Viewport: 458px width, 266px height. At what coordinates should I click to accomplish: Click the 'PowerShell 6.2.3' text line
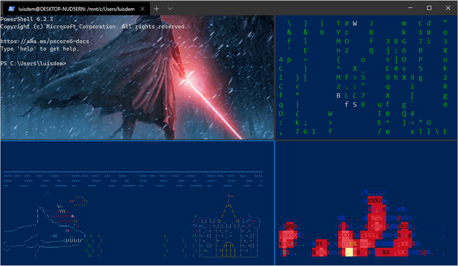[x=27, y=19]
